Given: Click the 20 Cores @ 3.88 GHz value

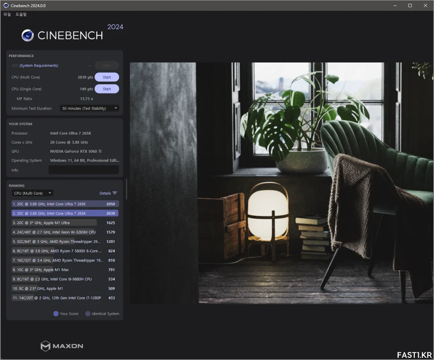Looking at the screenshot, I should click(69, 142).
